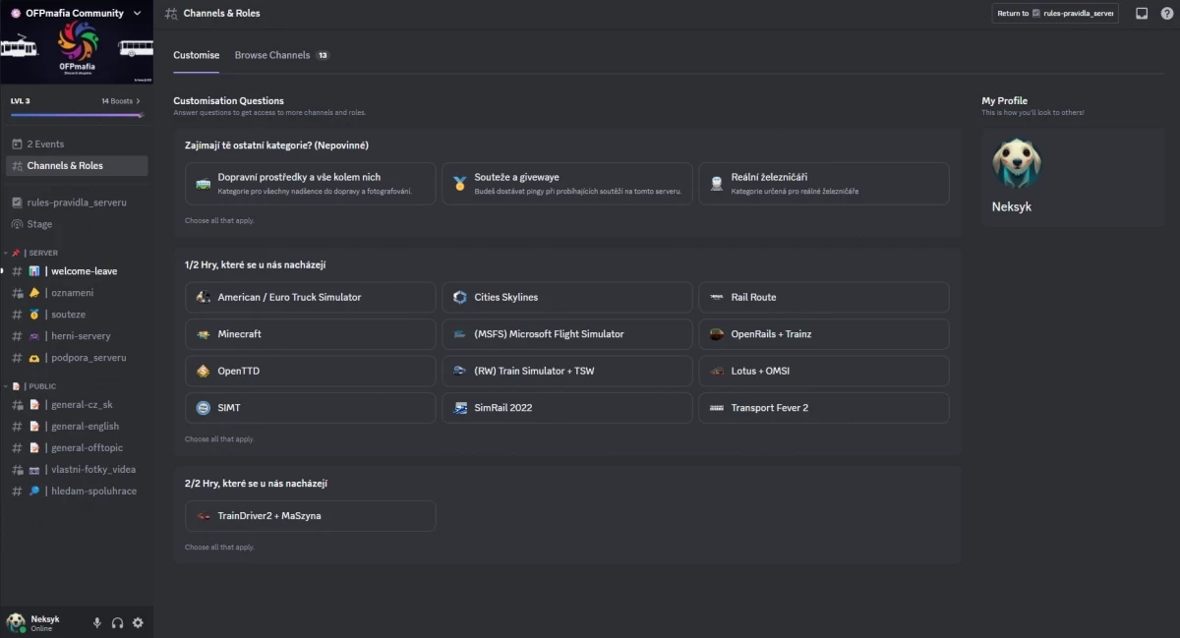
Task: Click the server boost progress bar
Action: [x=77, y=115]
